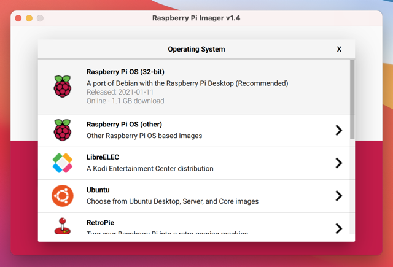Screen dimensions: 393x267
Task: Click the Raspberry Pi OS (other) raspberry icon
Action: [x=63, y=130]
